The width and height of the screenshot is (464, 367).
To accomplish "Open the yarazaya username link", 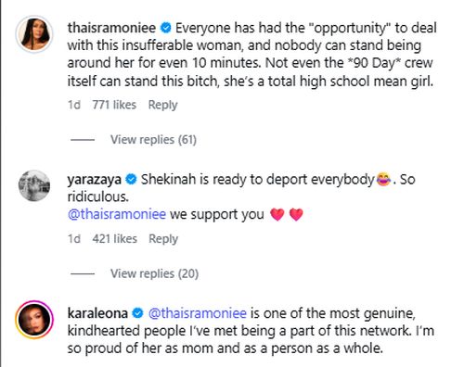I will [x=95, y=180].
